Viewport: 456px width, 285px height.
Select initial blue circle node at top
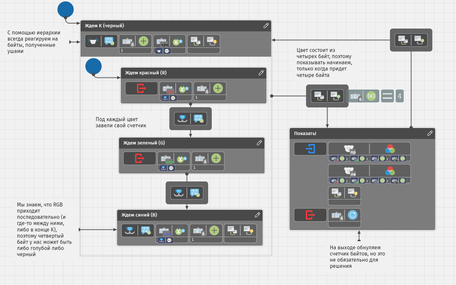(x=65, y=9)
